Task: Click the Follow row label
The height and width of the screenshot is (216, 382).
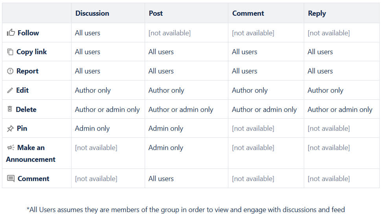Action: (28, 33)
